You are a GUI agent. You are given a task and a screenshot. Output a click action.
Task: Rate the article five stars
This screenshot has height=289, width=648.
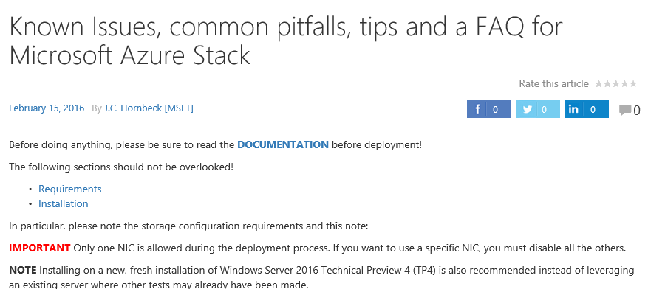[x=633, y=84]
